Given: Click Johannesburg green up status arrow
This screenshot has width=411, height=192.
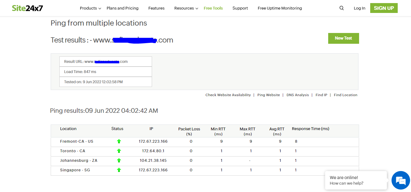Looking at the screenshot, I should pyautogui.click(x=119, y=161).
